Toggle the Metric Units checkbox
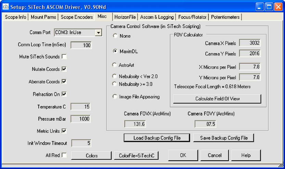The width and height of the screenshot is (285, 169). [64, 131]
